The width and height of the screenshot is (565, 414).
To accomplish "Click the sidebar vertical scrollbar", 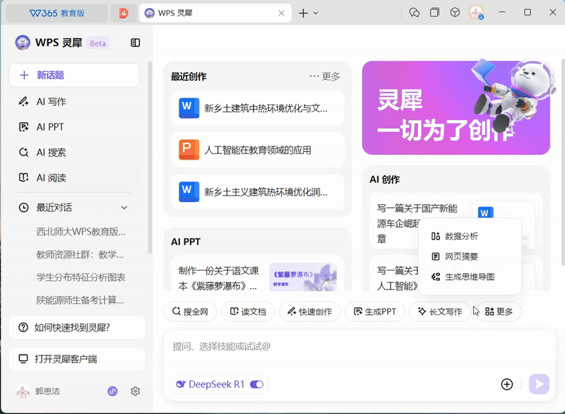I will 150,158.
